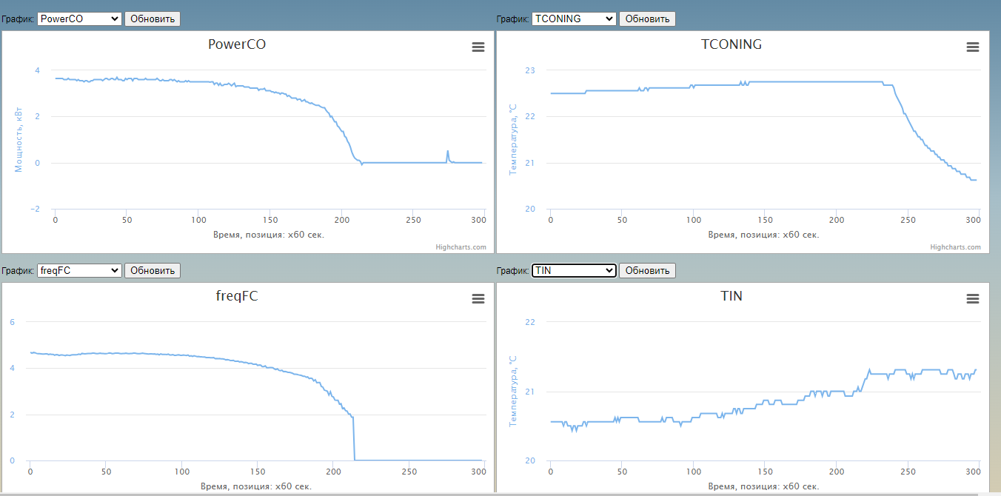
Task: Expand the TIN graph selector dropdown
Action: (x=574, y=270)
